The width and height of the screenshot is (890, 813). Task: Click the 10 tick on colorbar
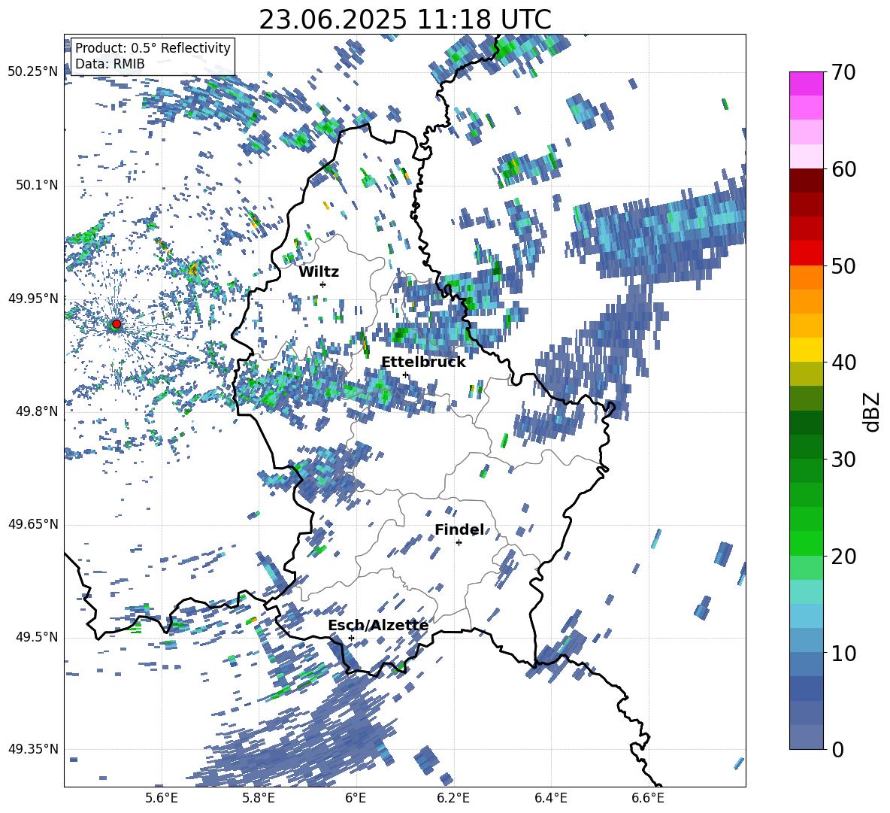click(x=843, y=653)
